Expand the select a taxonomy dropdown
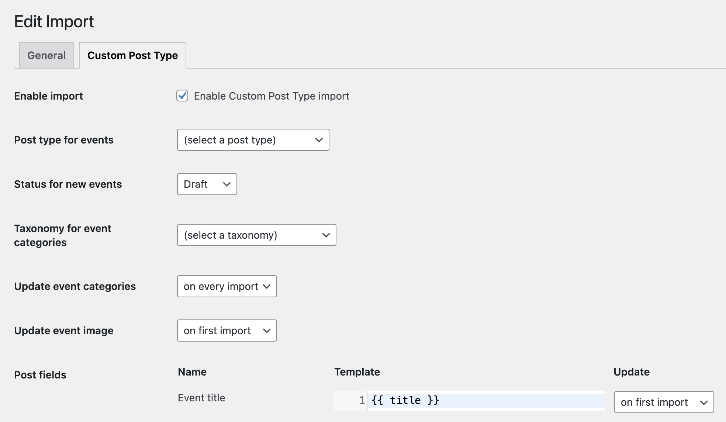Viewport: 726px width, 422px height. (x=256, y=235)
